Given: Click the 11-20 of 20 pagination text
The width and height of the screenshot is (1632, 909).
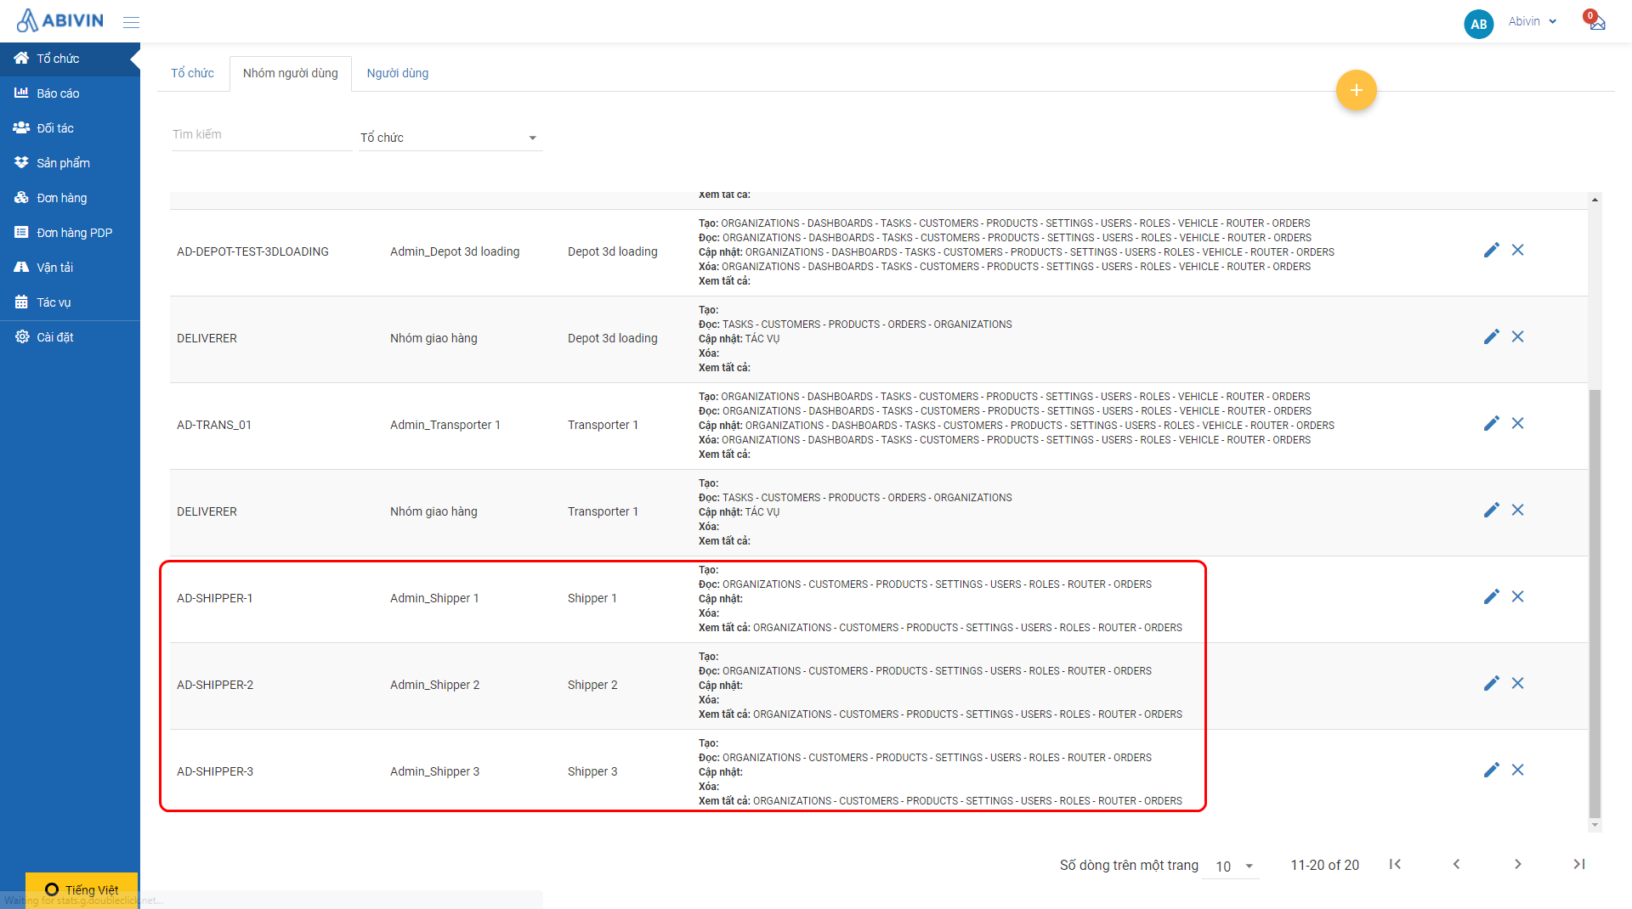Looking at the screenshot, I should pos(1324,866).
